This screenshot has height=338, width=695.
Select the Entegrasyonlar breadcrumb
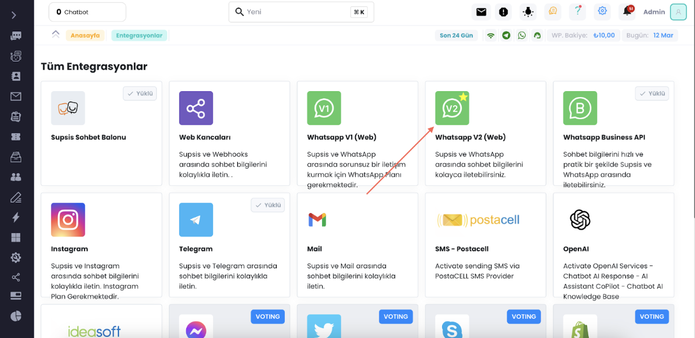pos(139,35)
